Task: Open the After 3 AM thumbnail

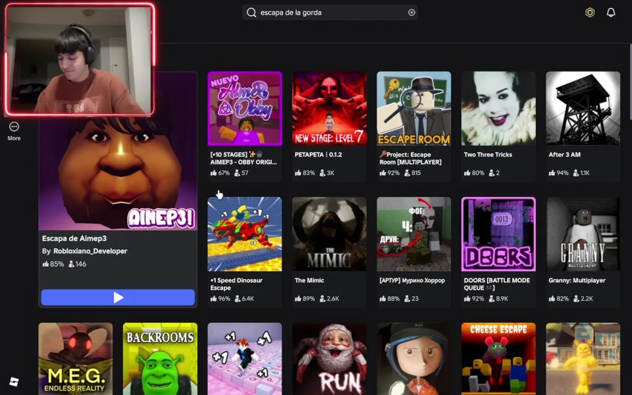Action: coord(583,109)
